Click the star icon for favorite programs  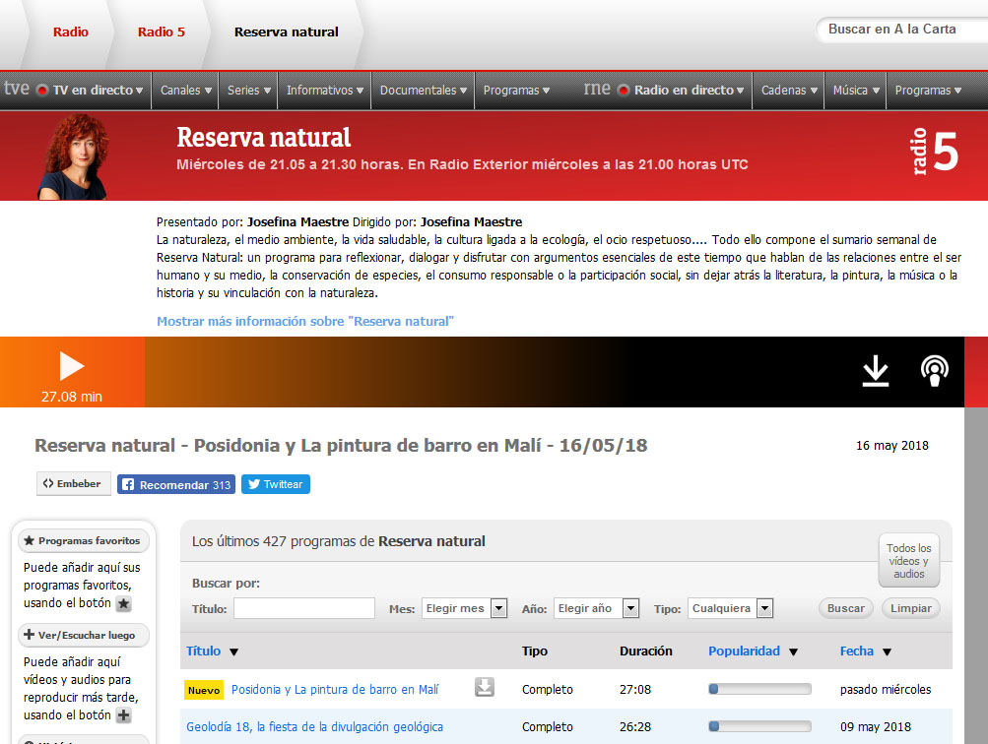tap(124, 603)
